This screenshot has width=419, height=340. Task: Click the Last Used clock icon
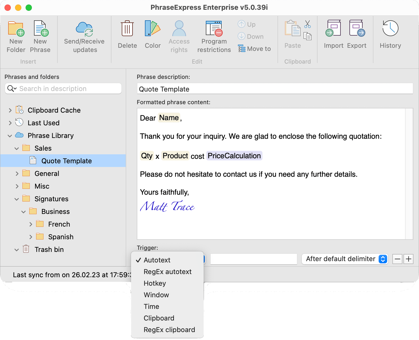pyautogui.click(x=19, y=122)
